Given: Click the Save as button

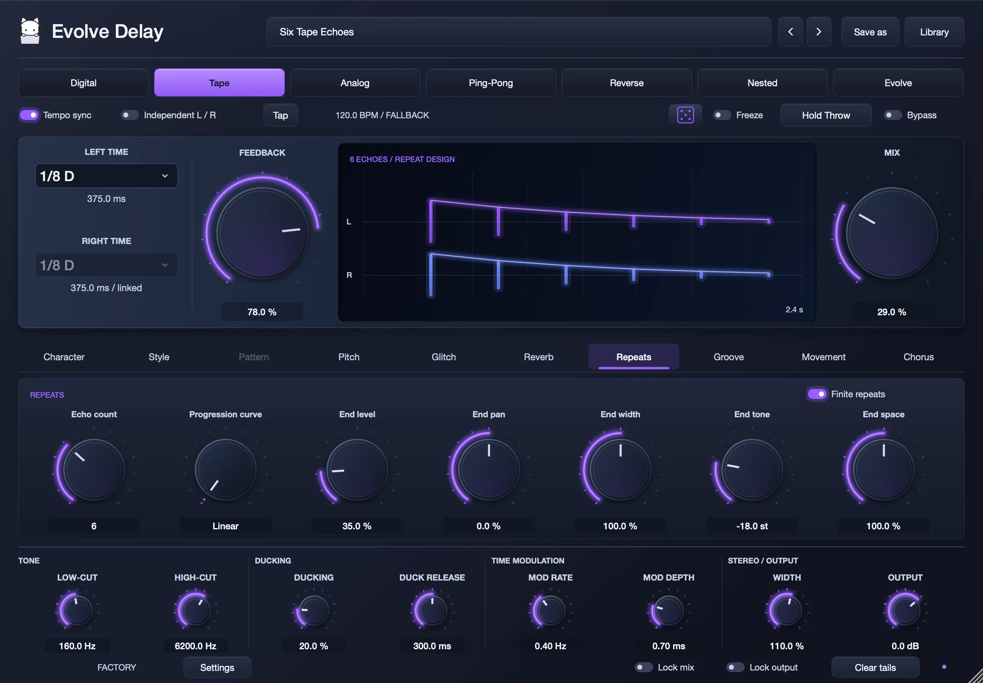Looking at the screenshot, I should 870,32.
